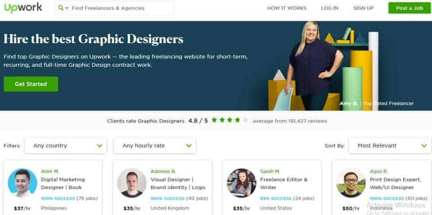432x215 pixels.
Task: Open the Sarah M. name link
Action: pos(270,171)
